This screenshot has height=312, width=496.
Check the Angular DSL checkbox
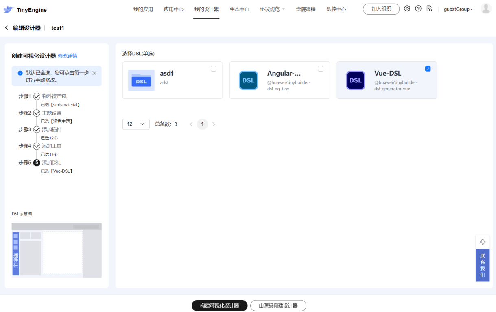pos(321,69)
